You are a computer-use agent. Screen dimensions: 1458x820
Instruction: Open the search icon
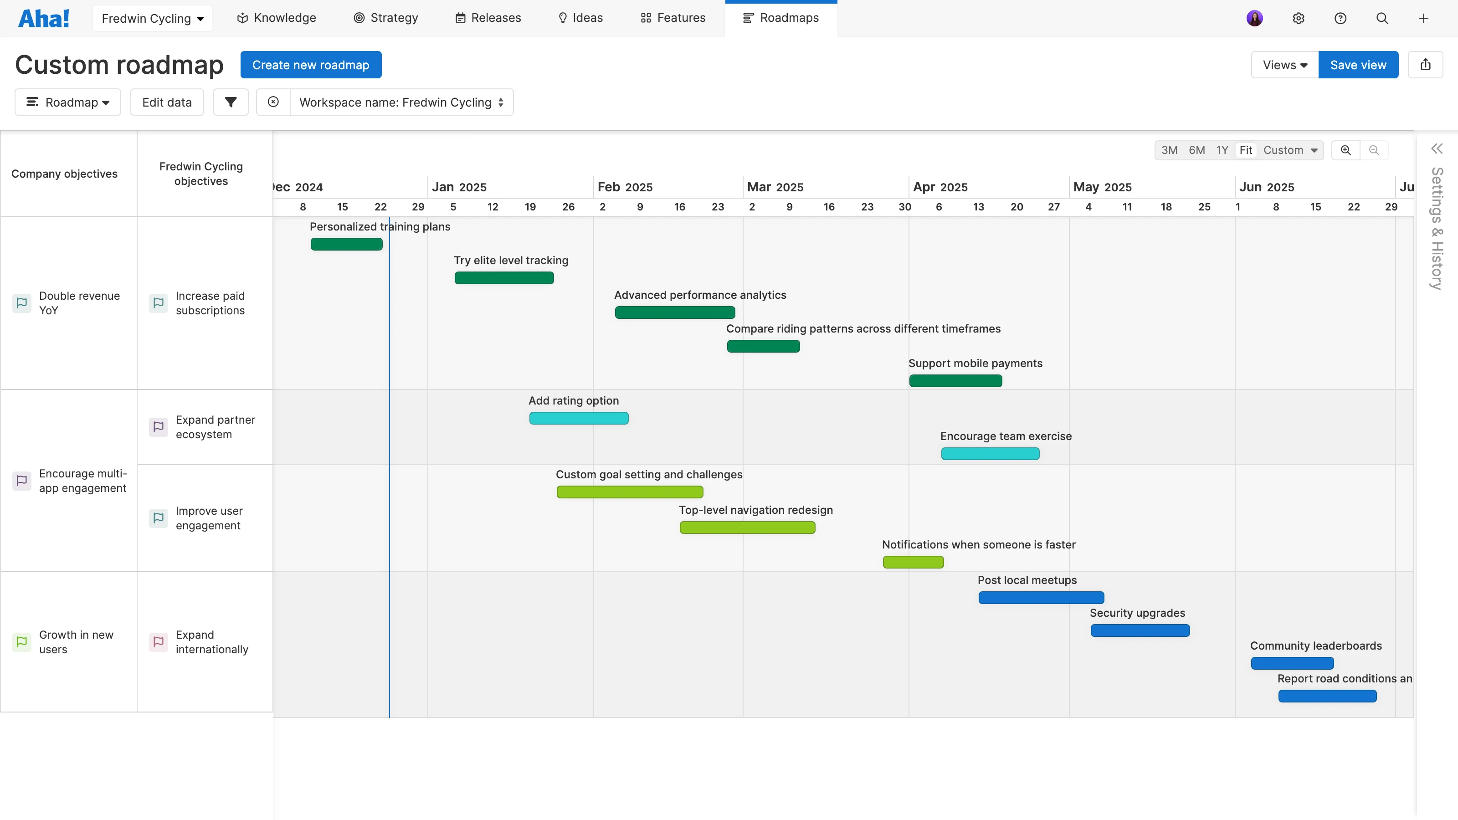(x=1382, y=18)
